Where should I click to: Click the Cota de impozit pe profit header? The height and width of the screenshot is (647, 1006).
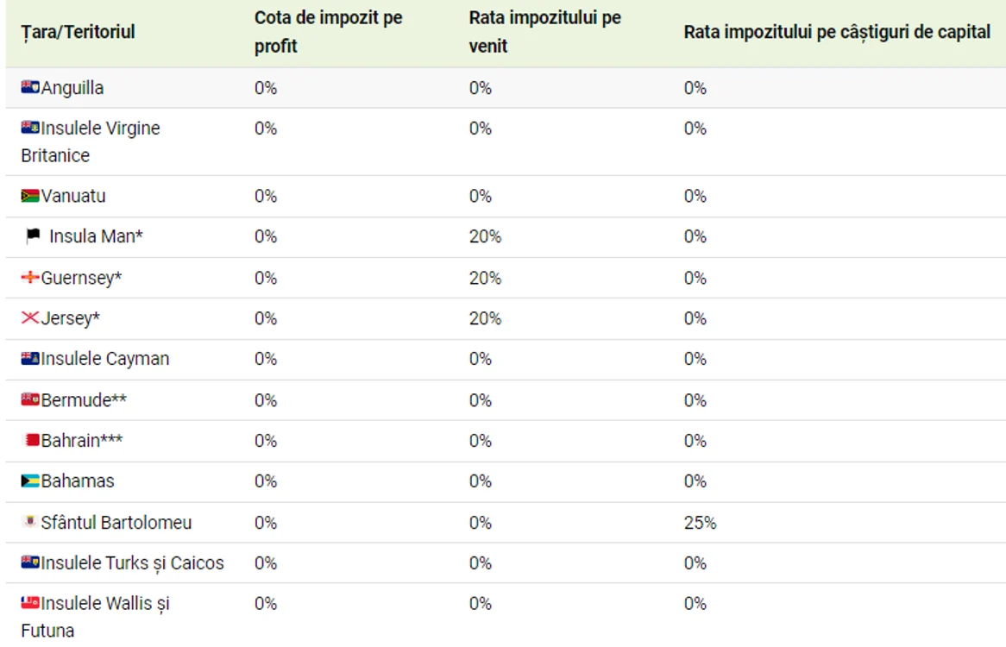329,32
